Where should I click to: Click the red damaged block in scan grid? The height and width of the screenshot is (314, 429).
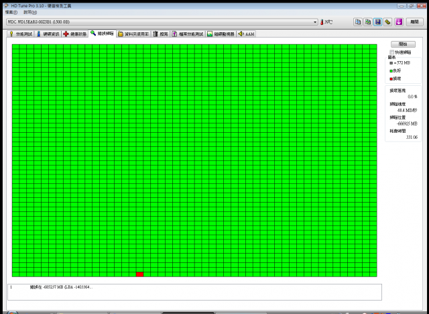click(x=139, y=274)
